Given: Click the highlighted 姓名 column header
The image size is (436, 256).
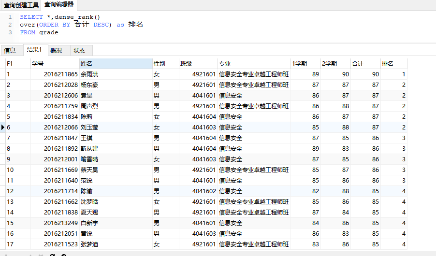Looking at the screenshot, I should [x=116, y=64].
